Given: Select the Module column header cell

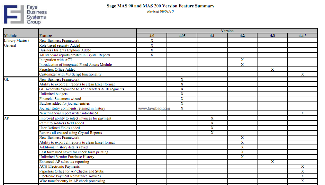Looking at the screenshot, I should point(21,33).
